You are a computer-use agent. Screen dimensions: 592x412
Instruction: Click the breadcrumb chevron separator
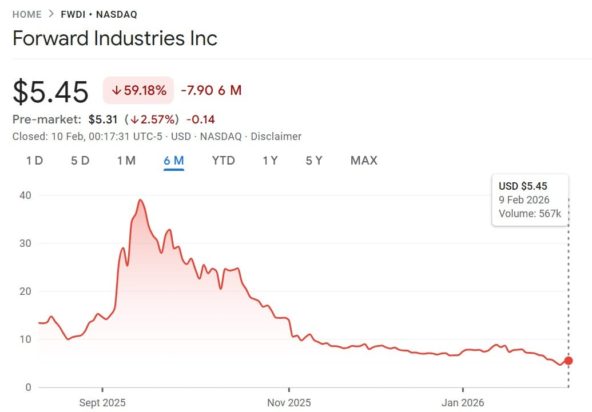pos(51,14)
